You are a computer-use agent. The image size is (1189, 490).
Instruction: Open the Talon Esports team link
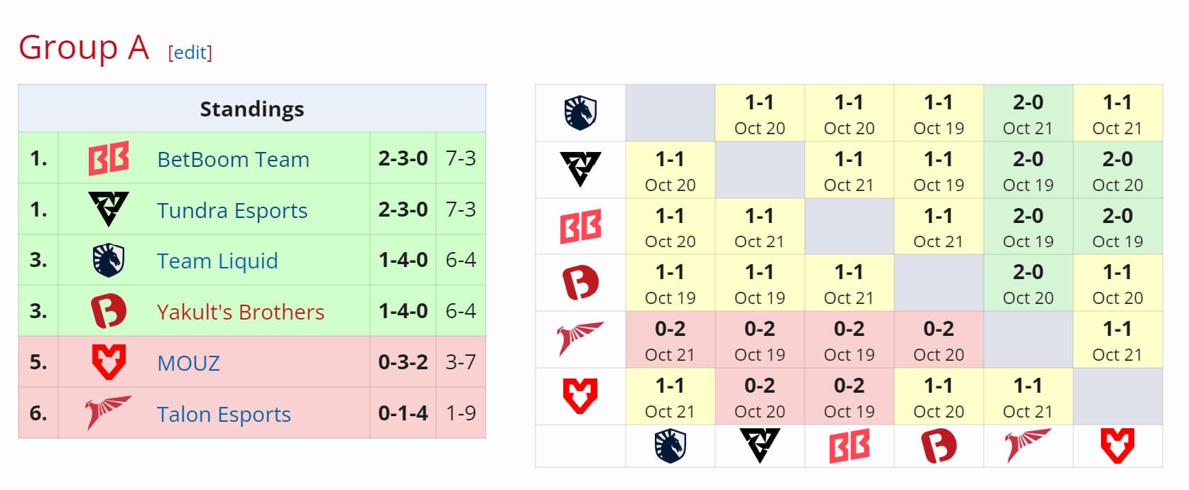pyautogui.click(x=223, y=413)
